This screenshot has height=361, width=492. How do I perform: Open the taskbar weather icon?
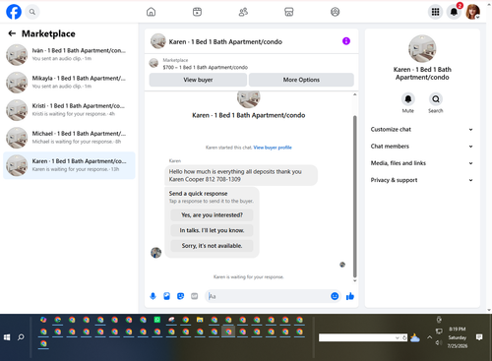[415, 337]
